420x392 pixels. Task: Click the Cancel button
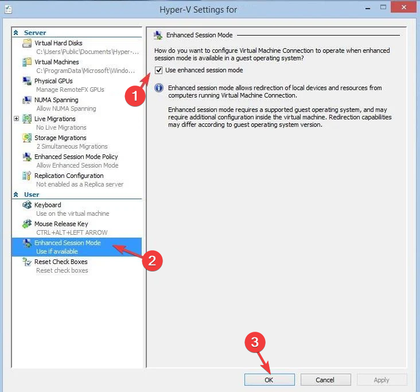[x=325, y=379]
